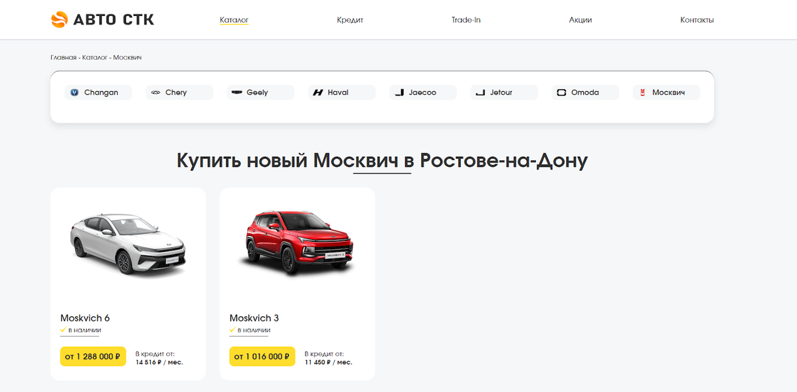797x392 pixels.
Task: Open the white Moskvich 6 car image
Action: click(128, 244)
